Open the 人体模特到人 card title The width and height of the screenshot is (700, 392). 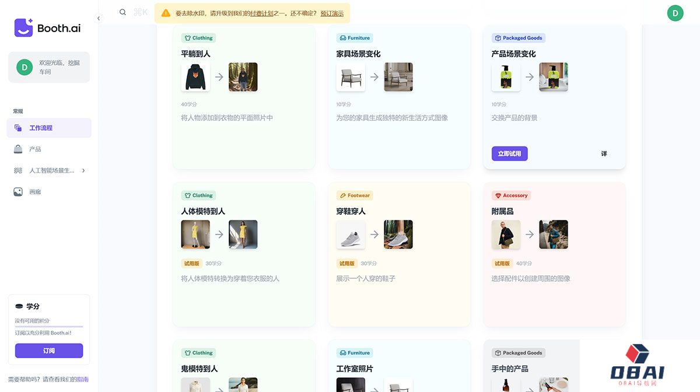pyautogui.click(x=203, y=211)
